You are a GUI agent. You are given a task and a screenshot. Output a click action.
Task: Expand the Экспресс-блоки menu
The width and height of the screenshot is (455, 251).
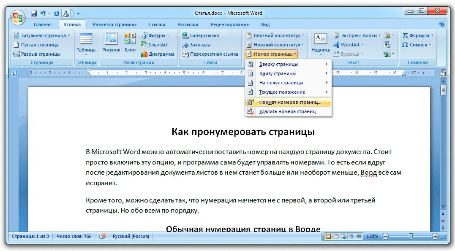[x=357, y=35]
